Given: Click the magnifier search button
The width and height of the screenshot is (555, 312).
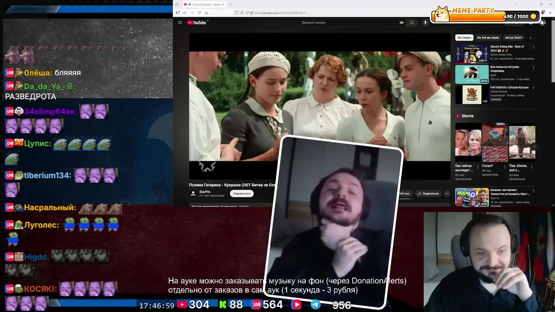Looking at the screenshot, I should point(412,23).
